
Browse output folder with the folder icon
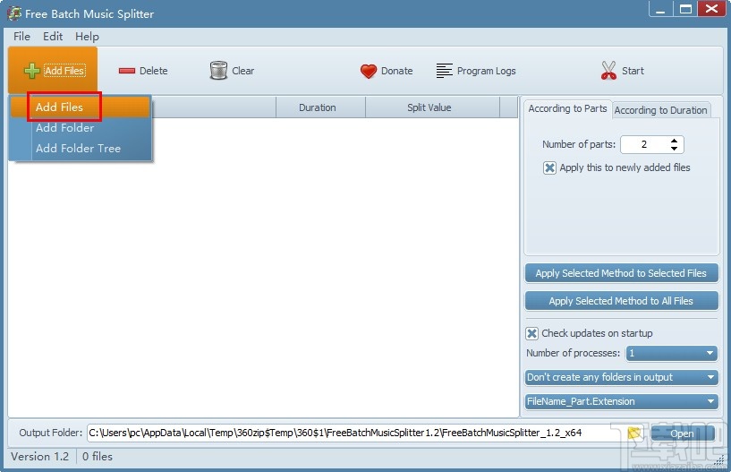click(634, 433)
